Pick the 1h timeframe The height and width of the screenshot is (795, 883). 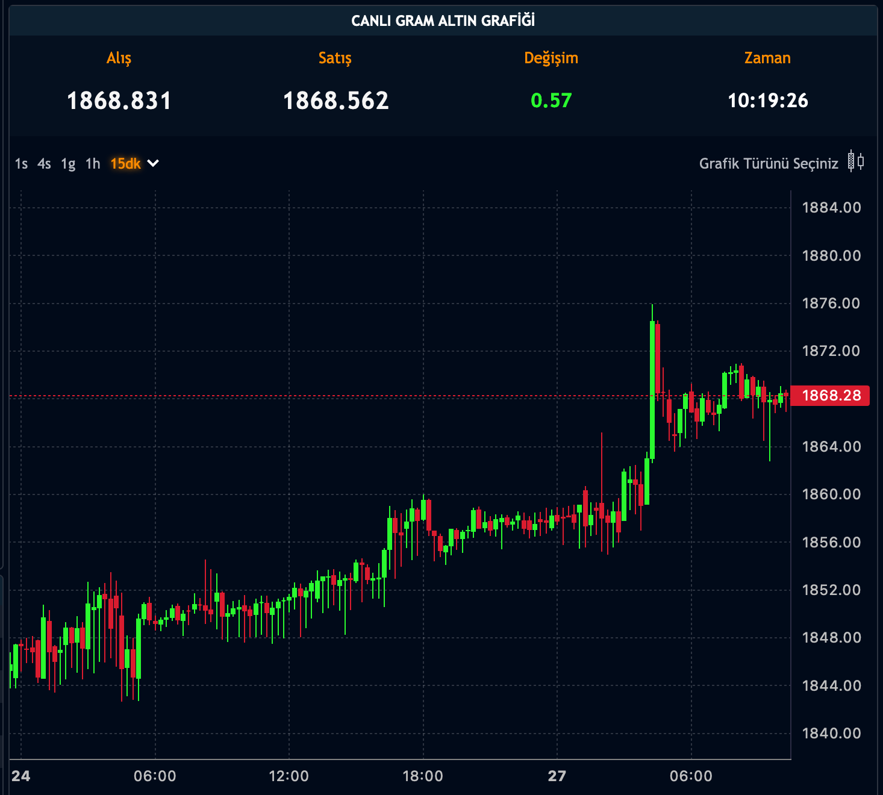(x=93, y=164)
